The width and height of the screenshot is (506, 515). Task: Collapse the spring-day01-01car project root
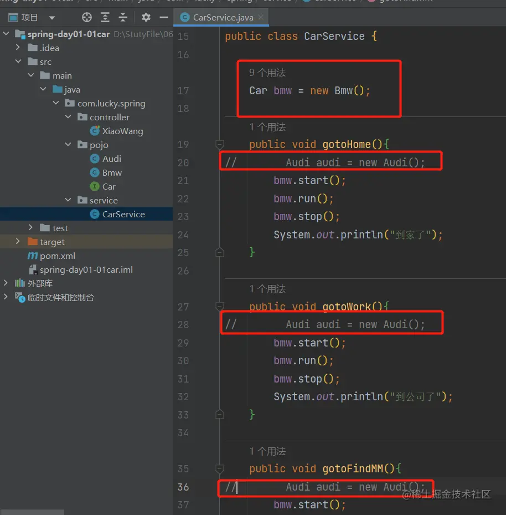click(x=6, y=33)
